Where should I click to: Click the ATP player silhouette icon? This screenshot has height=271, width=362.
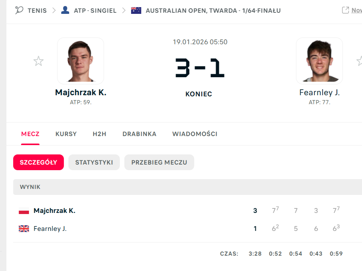[x=65, y=10]
